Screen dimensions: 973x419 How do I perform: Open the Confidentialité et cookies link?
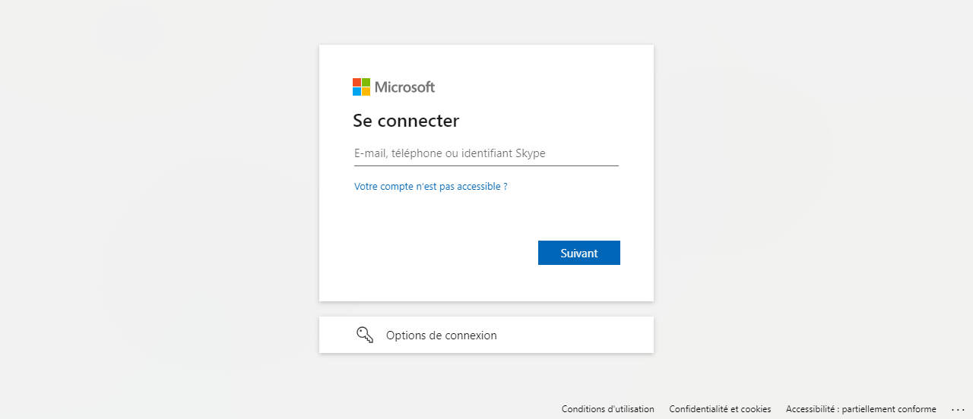coord(720,409)
